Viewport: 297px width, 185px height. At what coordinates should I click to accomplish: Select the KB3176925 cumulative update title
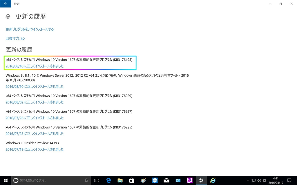(69, 127)
